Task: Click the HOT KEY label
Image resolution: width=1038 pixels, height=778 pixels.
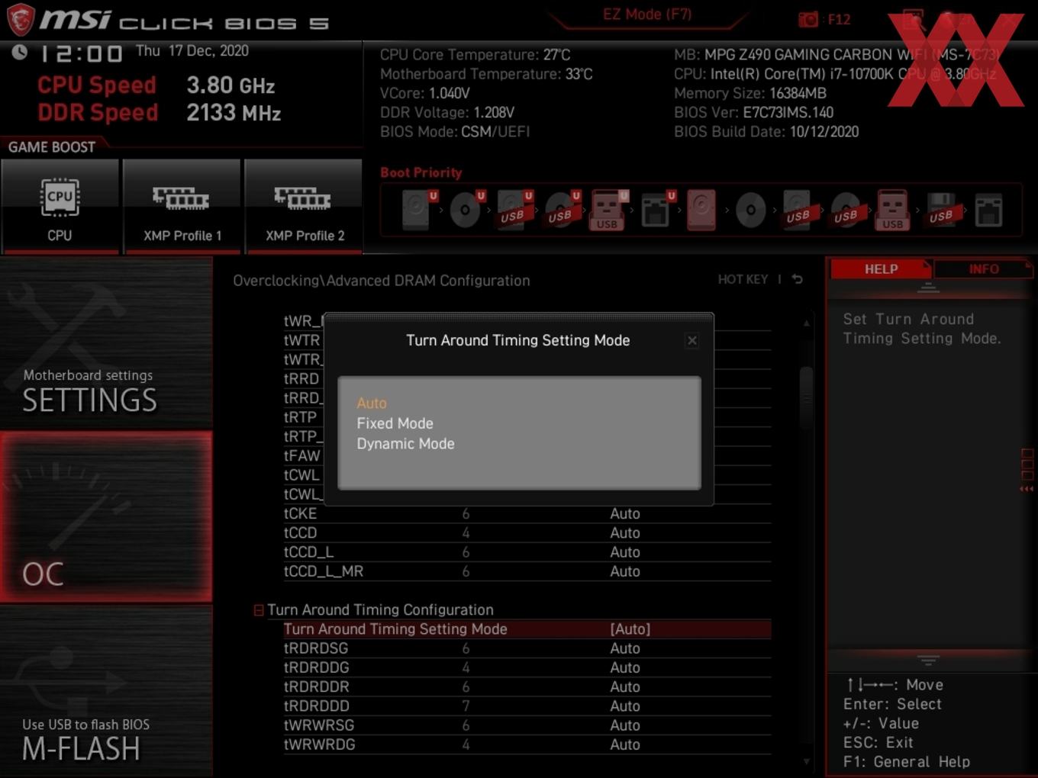Action: tap(743, 279)
